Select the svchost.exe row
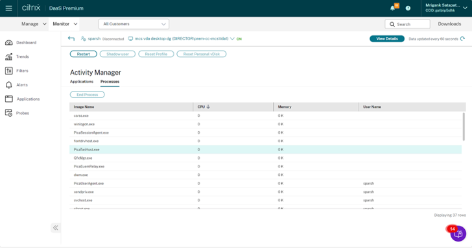Image resolution: width=472 pixels, height=248 pixels. pyautogui.click(x=266, y=200)
